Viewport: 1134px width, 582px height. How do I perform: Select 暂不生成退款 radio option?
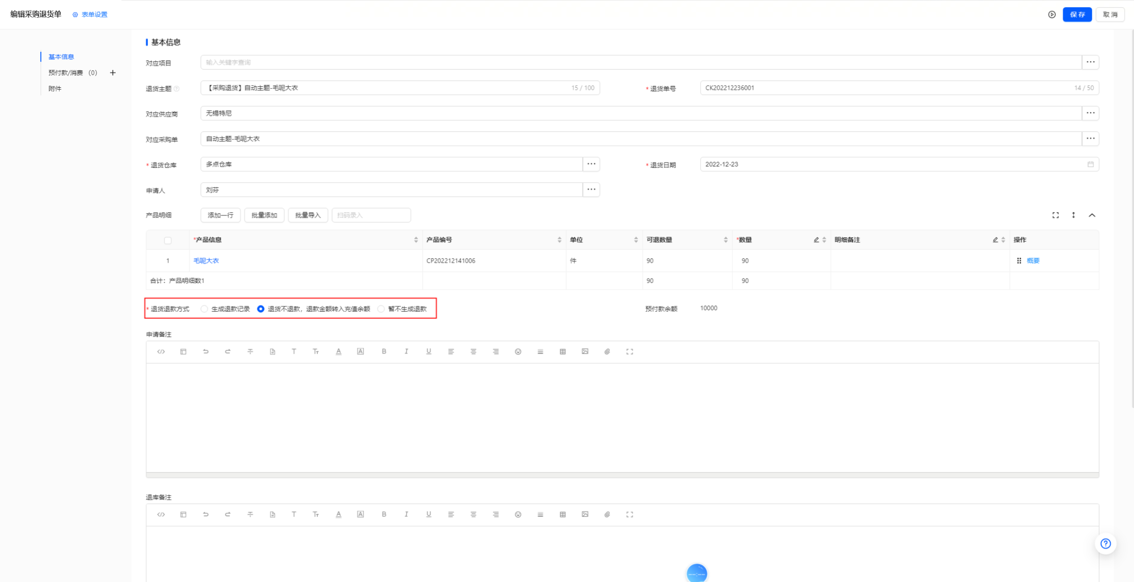tap(381, 309)
